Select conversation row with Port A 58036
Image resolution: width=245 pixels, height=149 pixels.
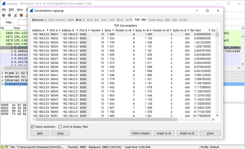pos(124,55)
